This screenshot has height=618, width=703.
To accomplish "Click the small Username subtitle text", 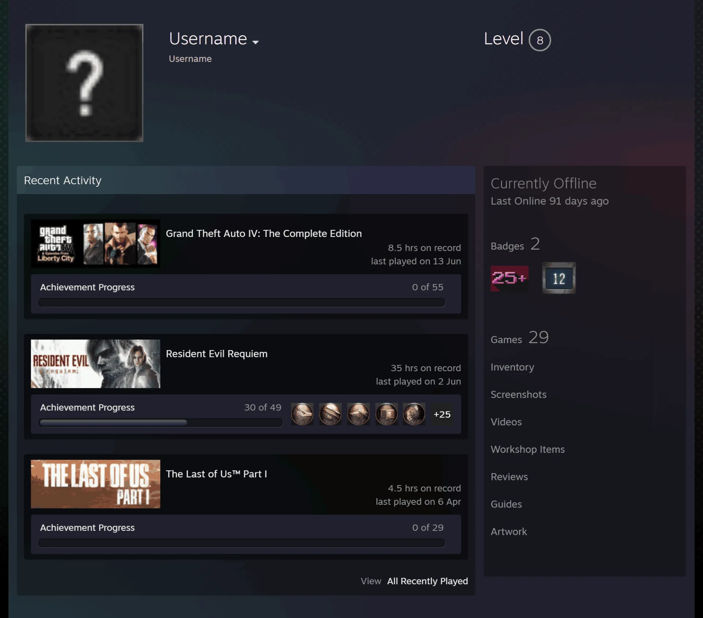I will click(x=190, y=59).
